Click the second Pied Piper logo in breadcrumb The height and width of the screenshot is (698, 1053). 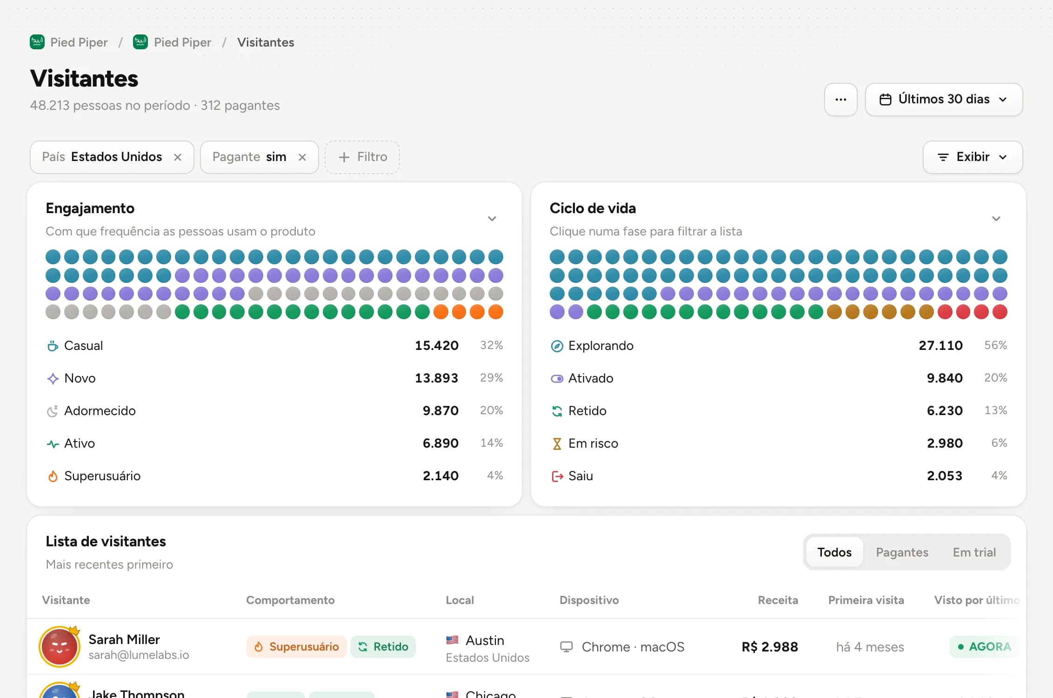[x=140, y=42]
